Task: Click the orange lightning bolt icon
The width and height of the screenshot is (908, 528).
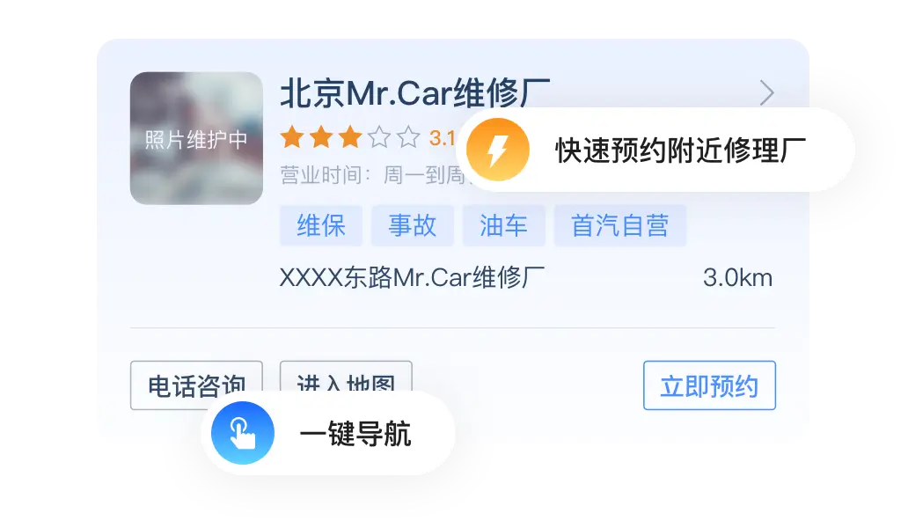Action: point(498,150)
